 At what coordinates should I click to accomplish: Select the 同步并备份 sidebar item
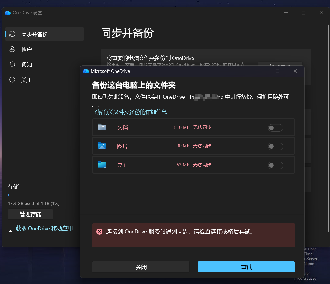pos(45,34)
